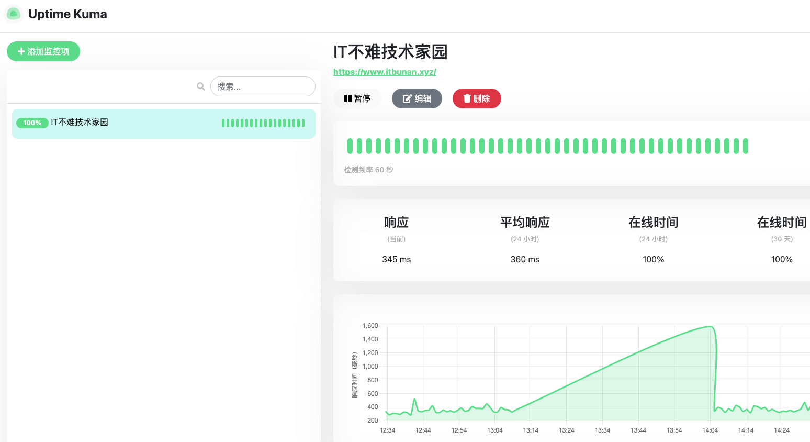Click the 345 ms current response value
This screenshot has height=442, width=810.
pyautogui.click(x=397, y=259)
